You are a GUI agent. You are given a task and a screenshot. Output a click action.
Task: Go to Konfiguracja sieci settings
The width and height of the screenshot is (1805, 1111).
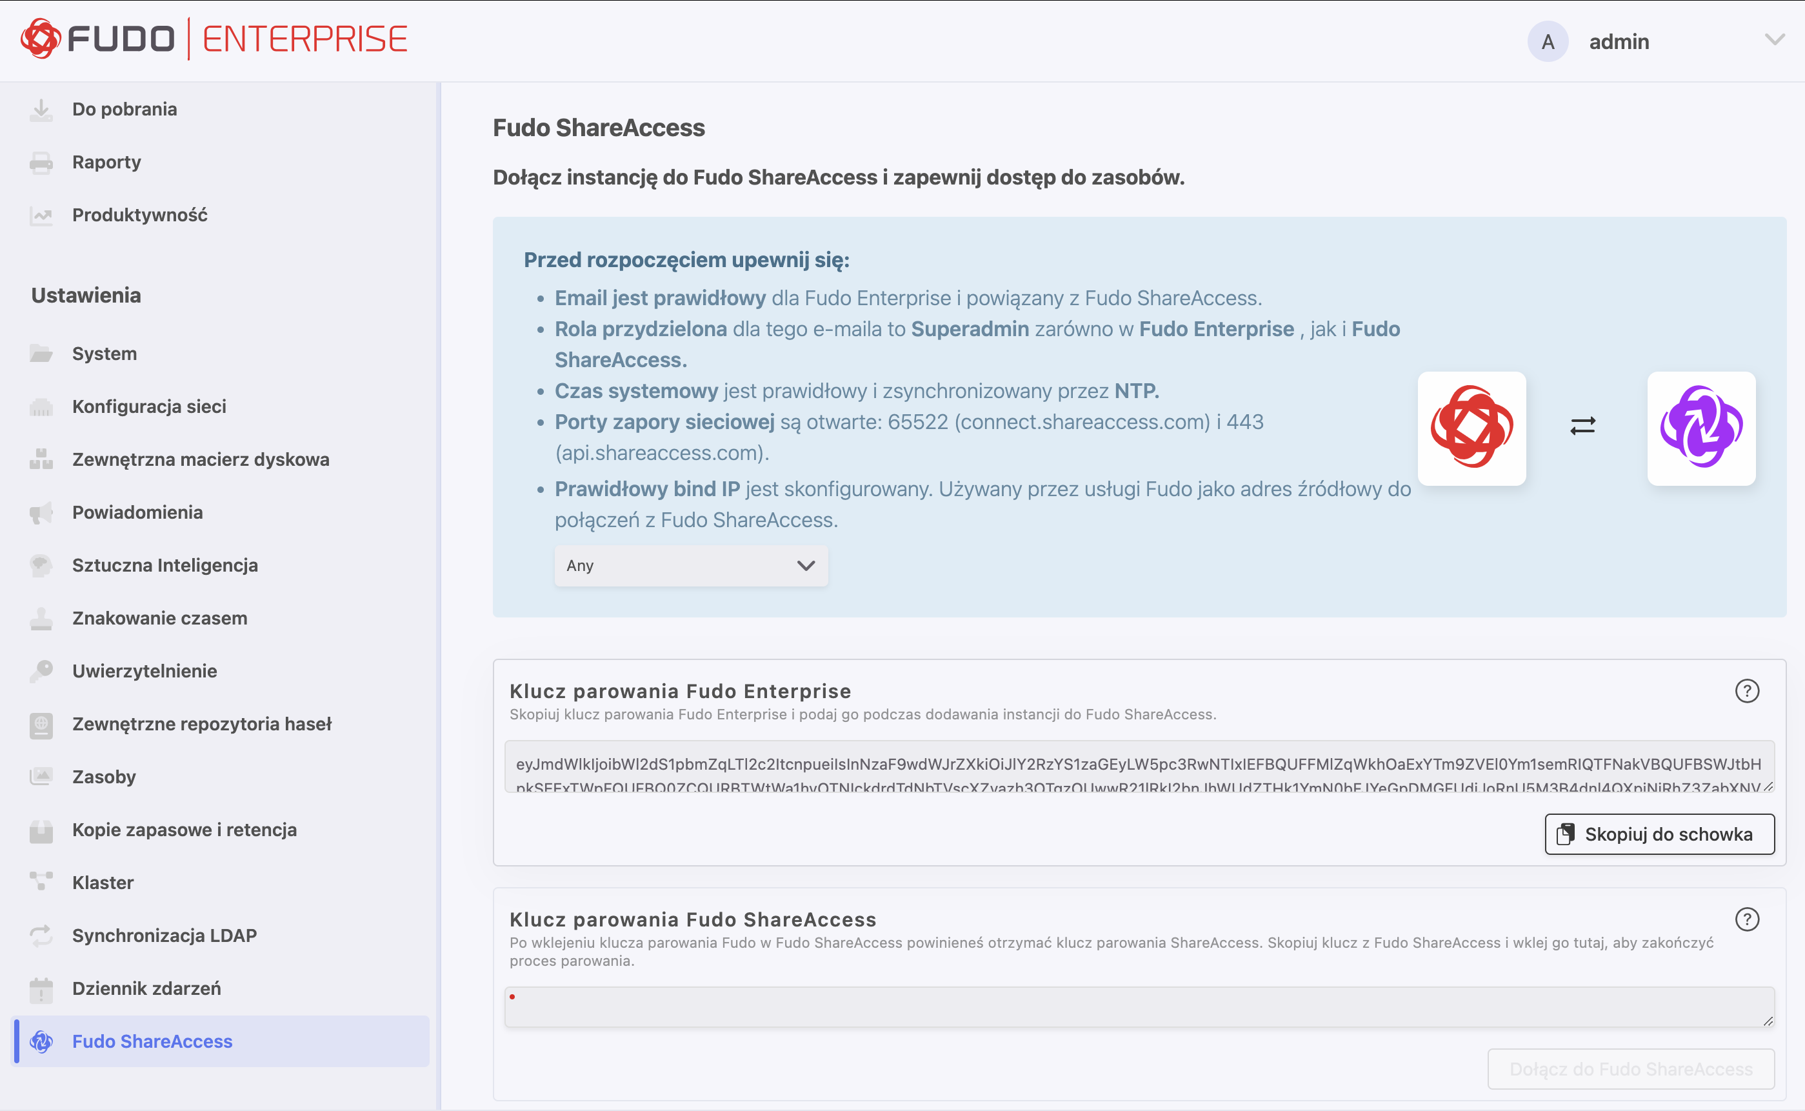[149, 406]
